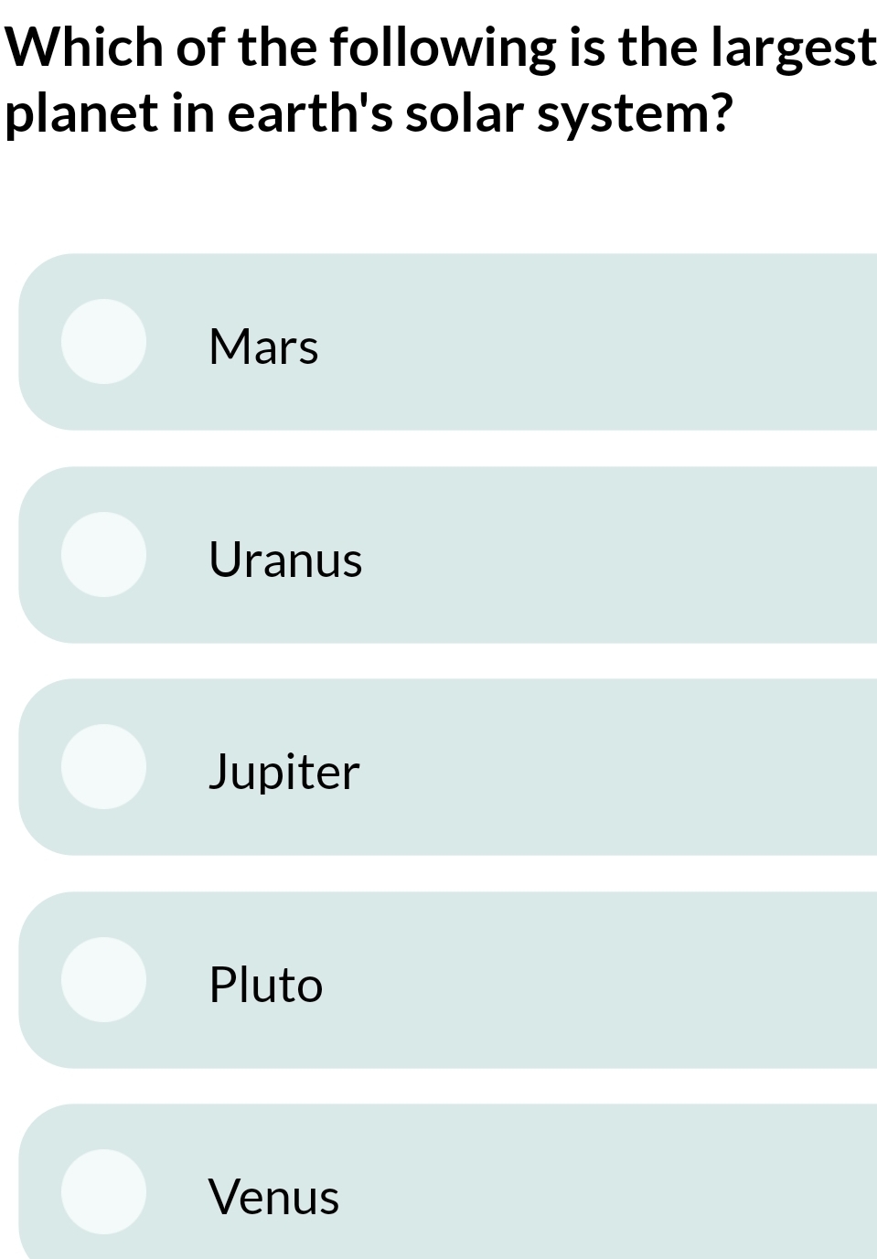Choose the Jupiter answer option
This screenshot has height=1259, width=877.
click(x=439, y=768)
